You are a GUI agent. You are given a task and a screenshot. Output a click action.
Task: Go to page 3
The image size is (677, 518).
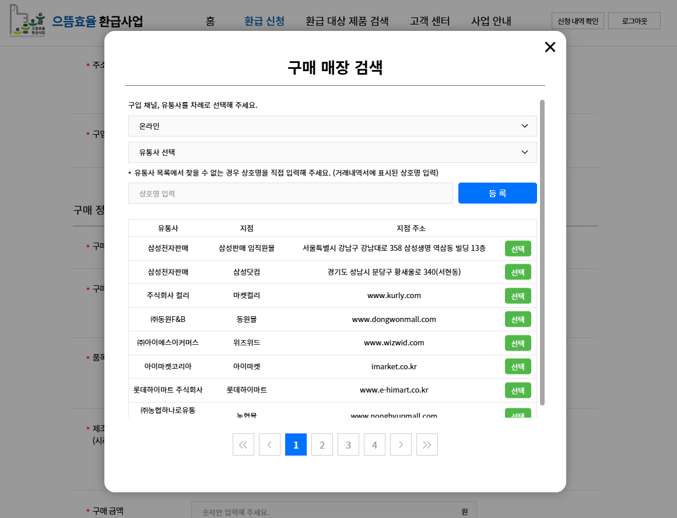point(349,444)
